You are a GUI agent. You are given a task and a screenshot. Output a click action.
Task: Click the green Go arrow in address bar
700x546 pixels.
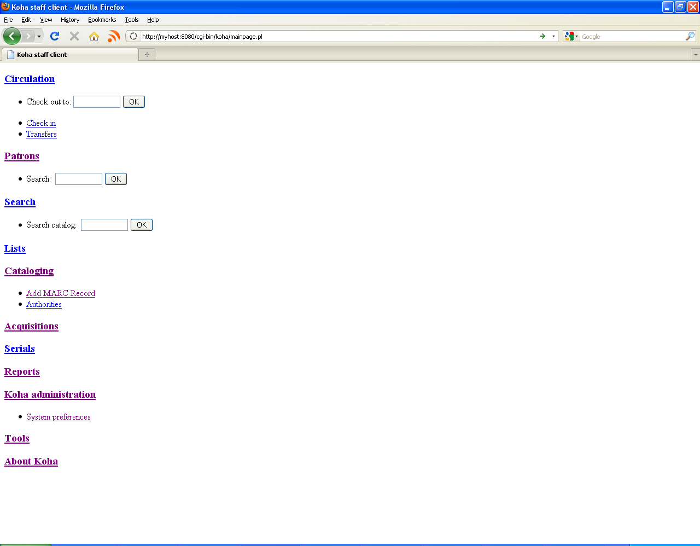542,36
